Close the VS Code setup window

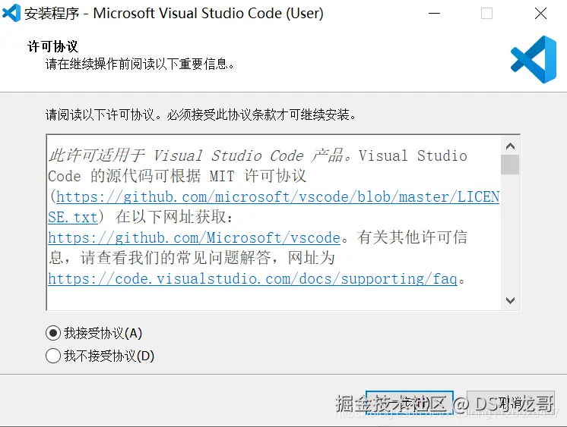point(540,14)
